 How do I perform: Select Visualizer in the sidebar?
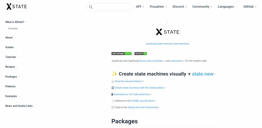(x=13, y=28)
